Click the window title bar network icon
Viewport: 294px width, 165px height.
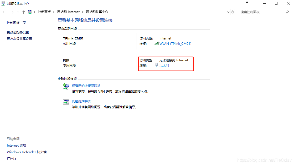click(x=3, y=3)
